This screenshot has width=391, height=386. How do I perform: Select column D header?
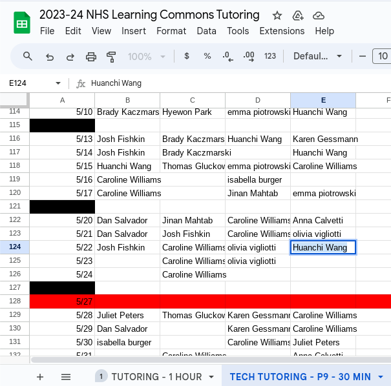[258, 100]
